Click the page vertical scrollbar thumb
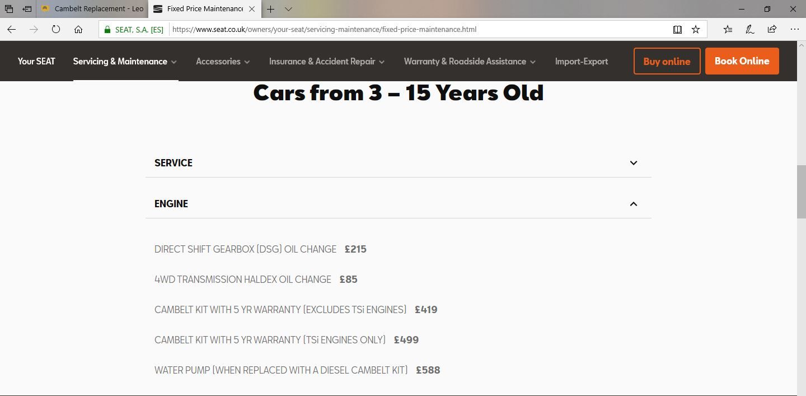Viewport: 806px width, 396px height. pyautogui.click(x=801, y=192)
